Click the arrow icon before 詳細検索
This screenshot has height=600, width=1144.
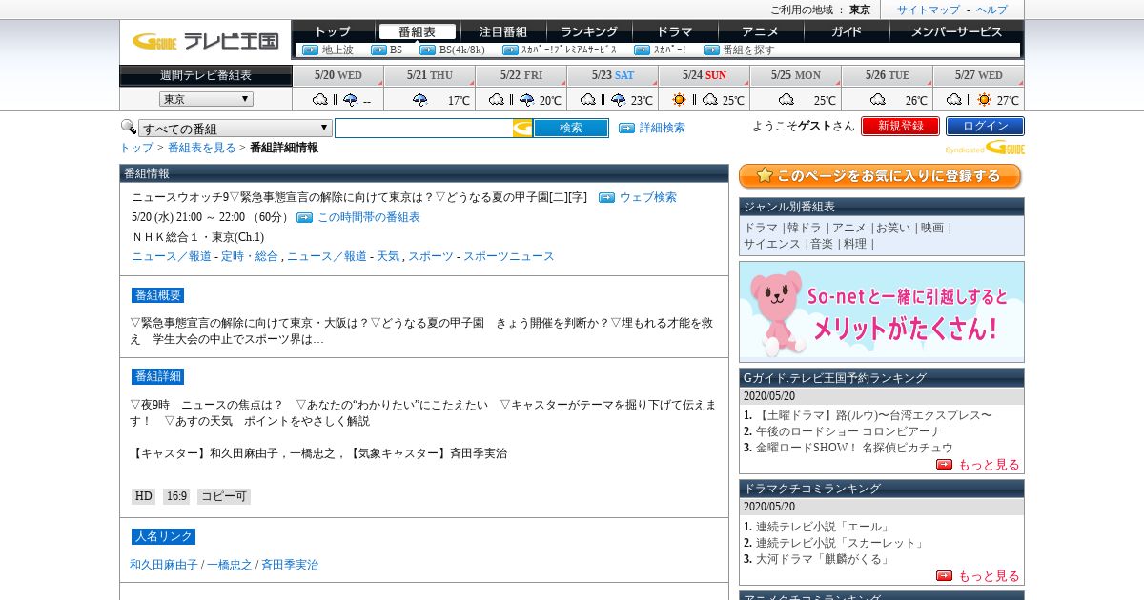click(626, 128)
